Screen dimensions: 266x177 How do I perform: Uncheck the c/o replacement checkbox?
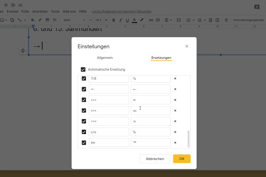[x=84, y=132]
